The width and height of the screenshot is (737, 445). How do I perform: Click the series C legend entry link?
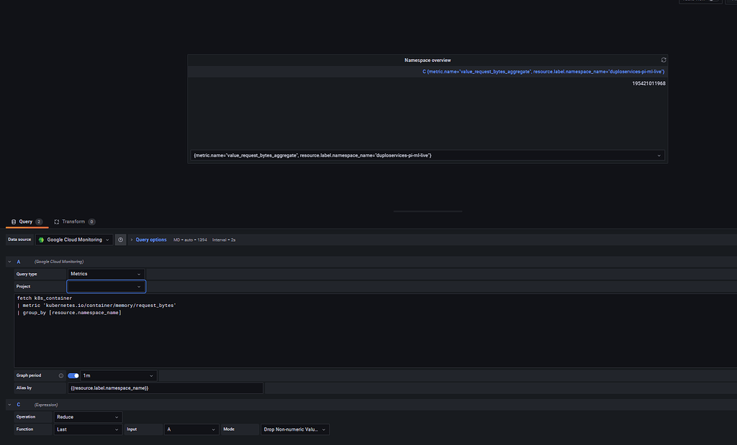[x=543, y=71]
